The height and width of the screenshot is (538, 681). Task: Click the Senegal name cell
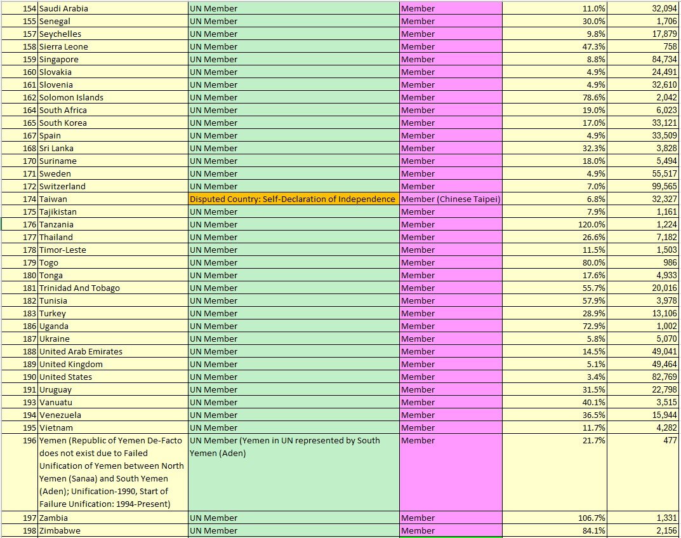tap(113, 21)
